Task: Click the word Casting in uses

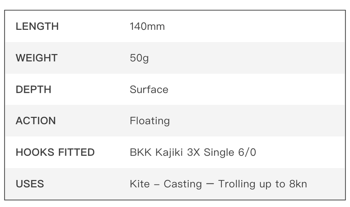Action: (x=183, y=184)
